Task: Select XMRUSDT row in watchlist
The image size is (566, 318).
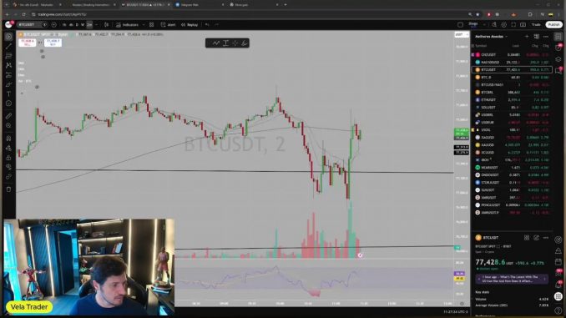Action: click(x=512, y=198)
